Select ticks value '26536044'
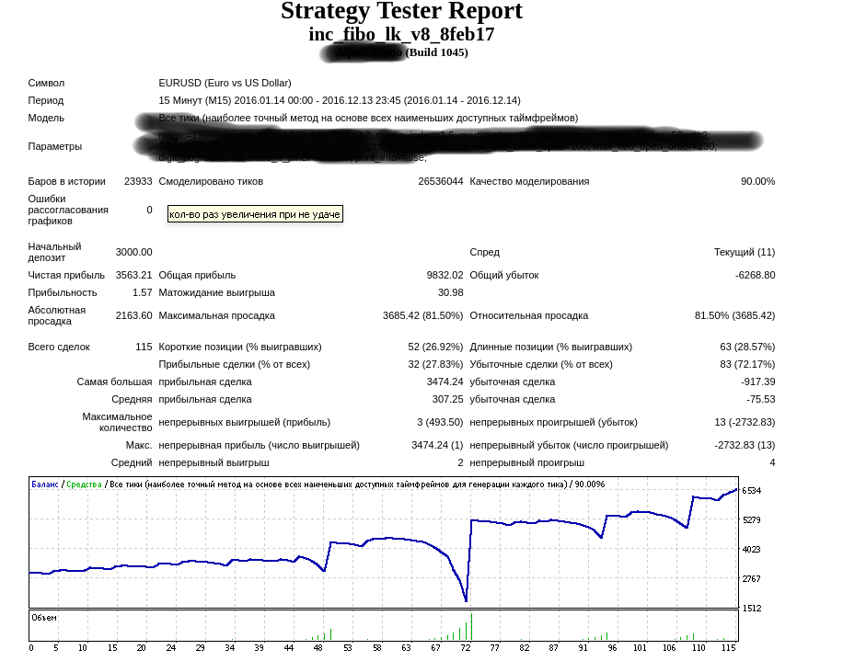The image size is (843, 661). tap(440, 181)
